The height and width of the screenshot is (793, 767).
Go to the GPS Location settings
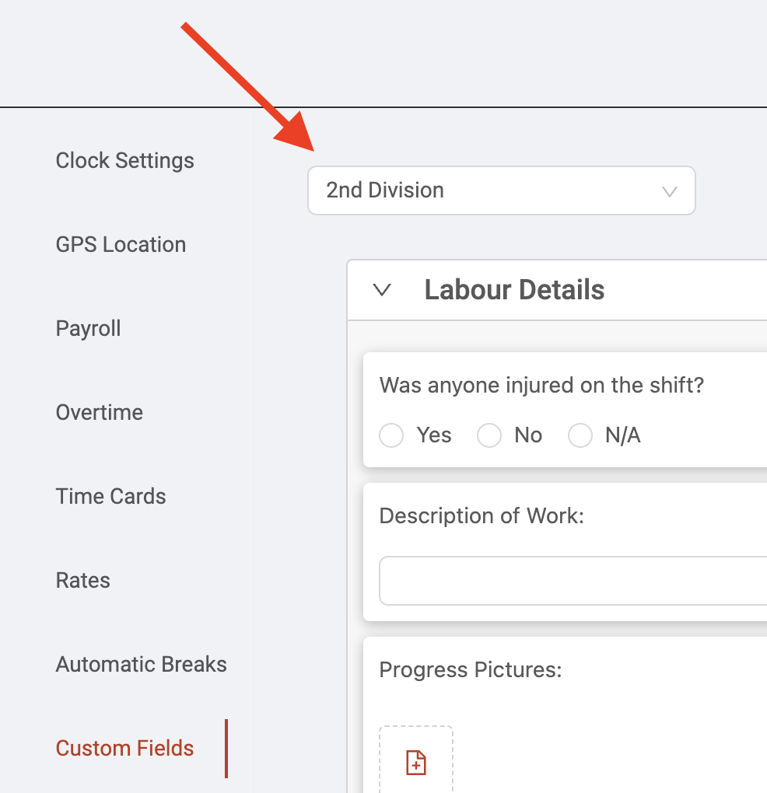tap(121, 245)
